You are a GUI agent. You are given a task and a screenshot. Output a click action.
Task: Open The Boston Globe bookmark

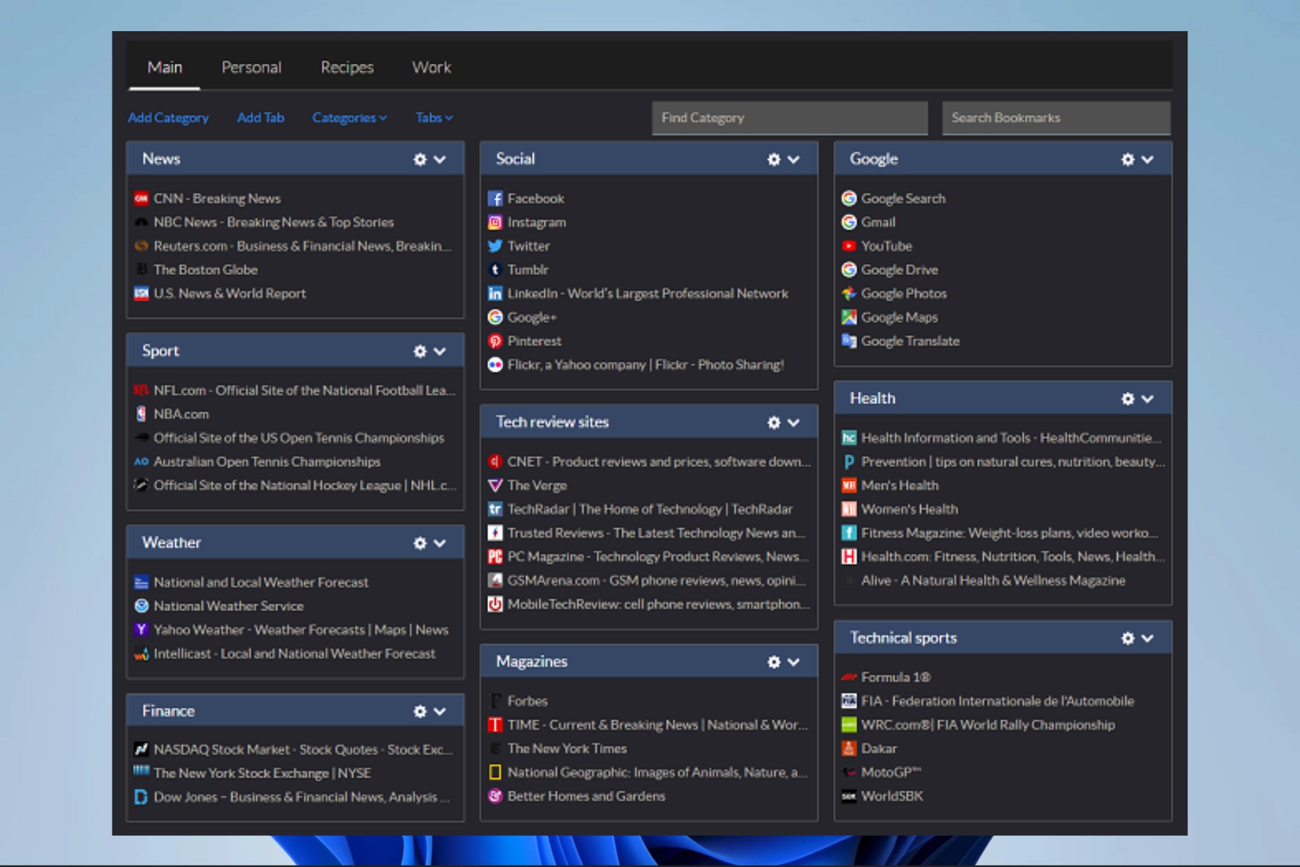[205, 270]
